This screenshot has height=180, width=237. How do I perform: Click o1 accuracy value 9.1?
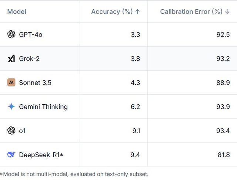click(135, 130)
